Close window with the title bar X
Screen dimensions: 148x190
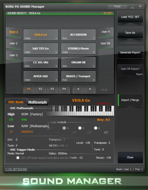140,6
